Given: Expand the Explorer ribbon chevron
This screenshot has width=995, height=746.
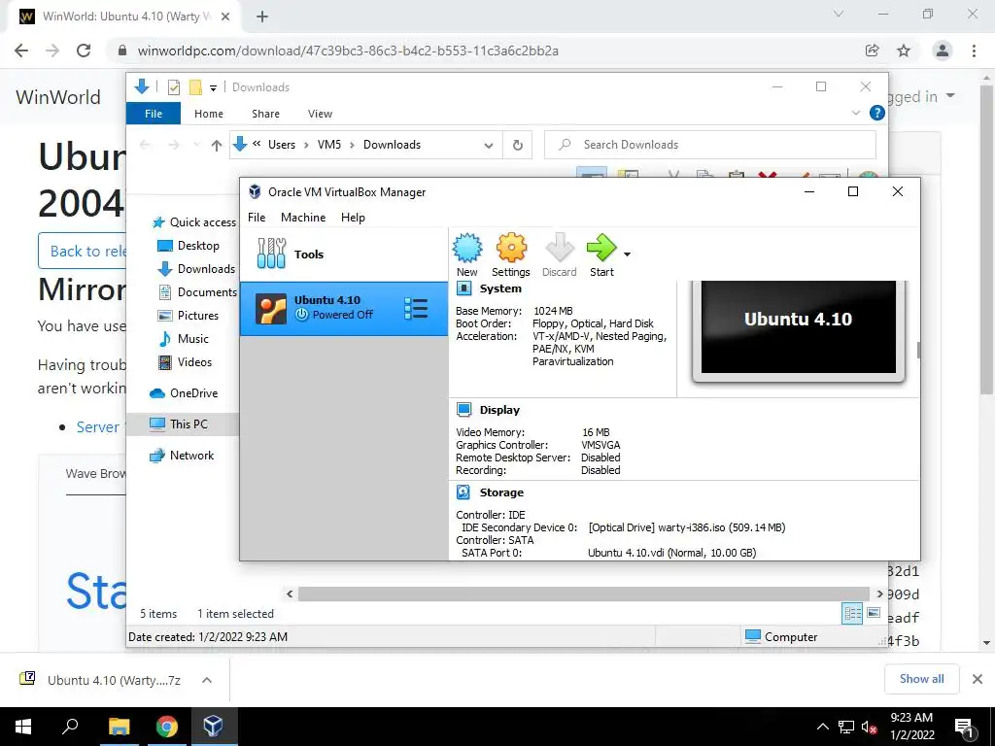Looking at the screenshot, I should tap(855, 113).
